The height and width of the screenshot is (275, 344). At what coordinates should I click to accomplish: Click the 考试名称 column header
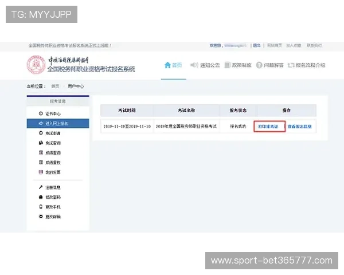pos(186,111)
